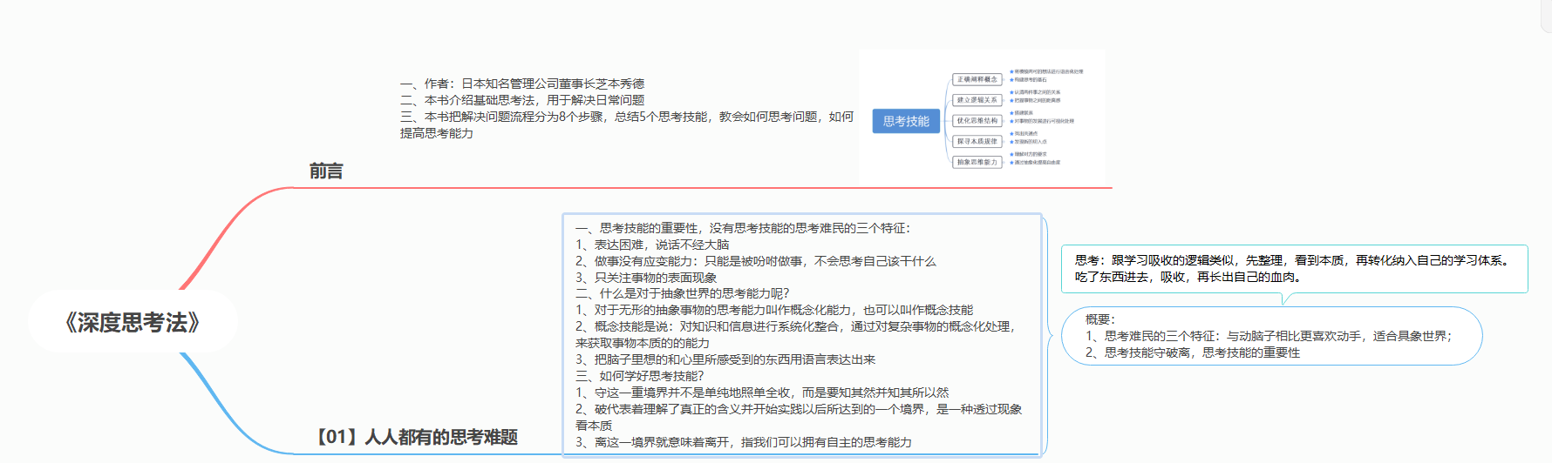Click the summary line 2、思考技能守破离
The height and width of the screenshot is (463, 1552).
point(1193,352)
